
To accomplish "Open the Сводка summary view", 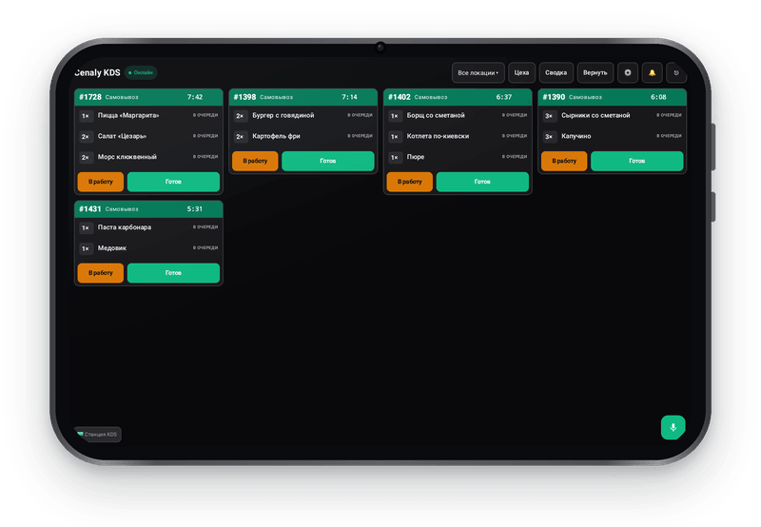I will (x=556, y=73).
